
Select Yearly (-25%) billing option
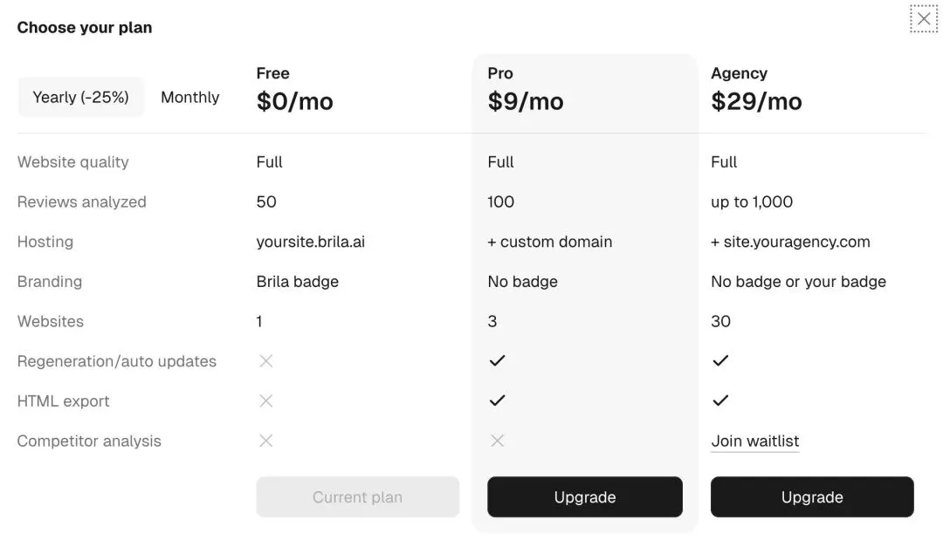80,97
